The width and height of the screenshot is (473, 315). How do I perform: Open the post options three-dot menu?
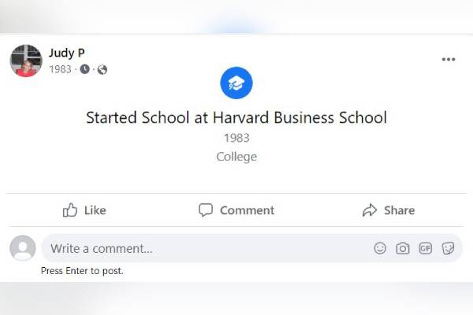tap(449, 59)
